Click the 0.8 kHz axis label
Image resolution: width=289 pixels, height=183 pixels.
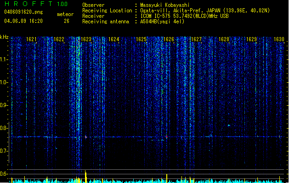point(4,128)
